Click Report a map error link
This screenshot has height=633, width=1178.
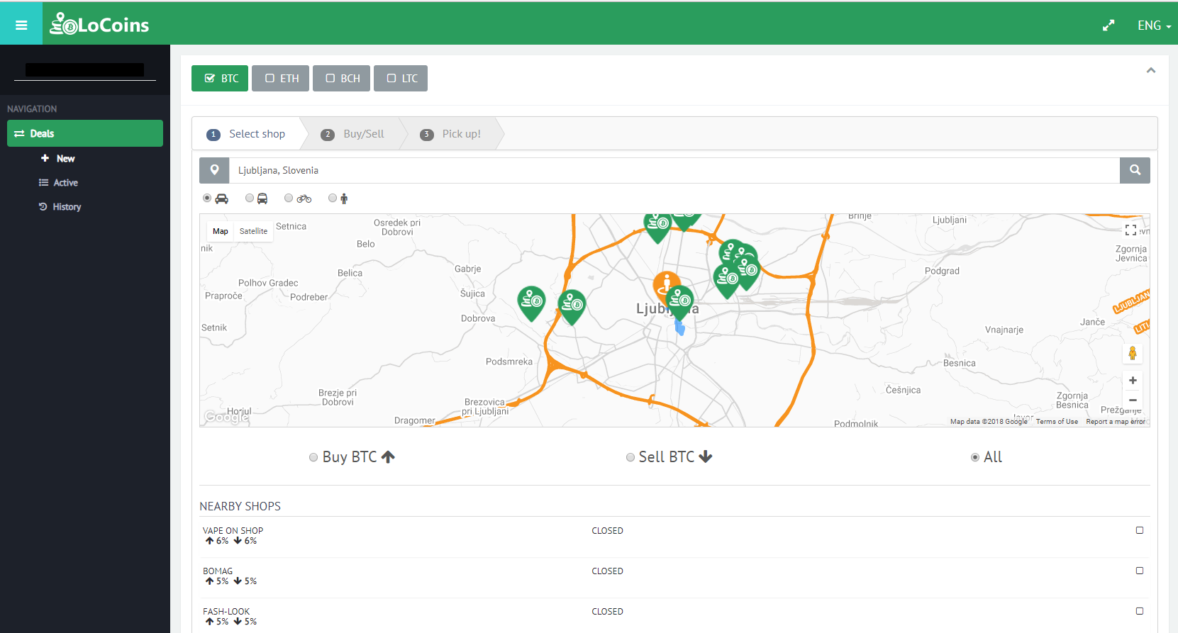(1115, 422)
